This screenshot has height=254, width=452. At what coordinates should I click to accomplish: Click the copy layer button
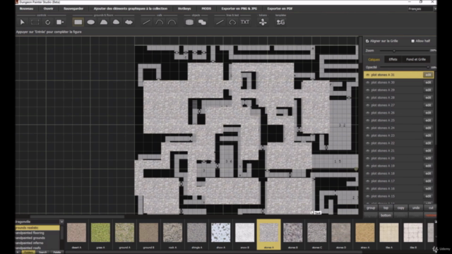click(400, 208)
